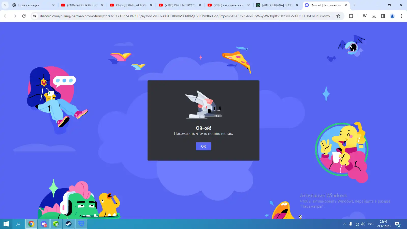Show hidden system tray icons
Viewport: 407px width, 229px height.
click(x=344, y=224)
